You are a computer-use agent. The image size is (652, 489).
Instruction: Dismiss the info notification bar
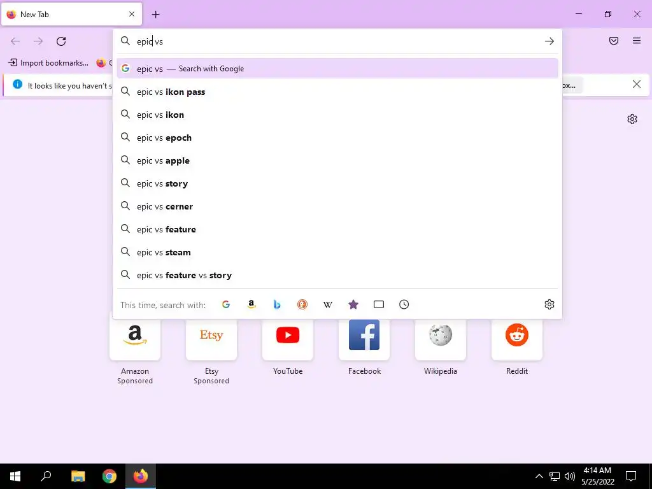[x=636, y=85]
